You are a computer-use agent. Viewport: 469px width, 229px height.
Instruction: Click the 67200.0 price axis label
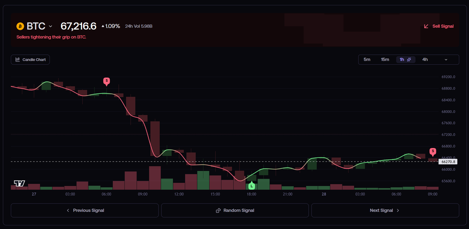tap(448, 135)
